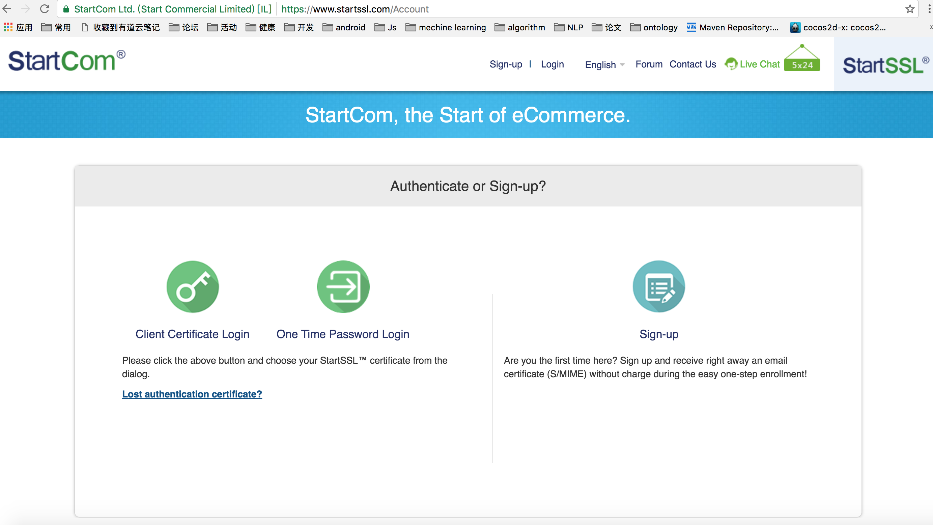The image size is (933, 525).
Task: Open the Apps grid bookmark icon
Action: point(8,27)
